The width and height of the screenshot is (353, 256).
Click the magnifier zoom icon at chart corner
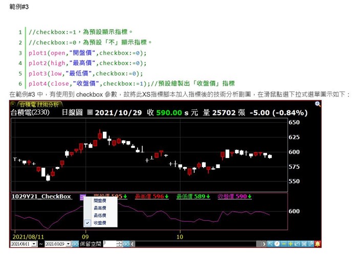318,104
